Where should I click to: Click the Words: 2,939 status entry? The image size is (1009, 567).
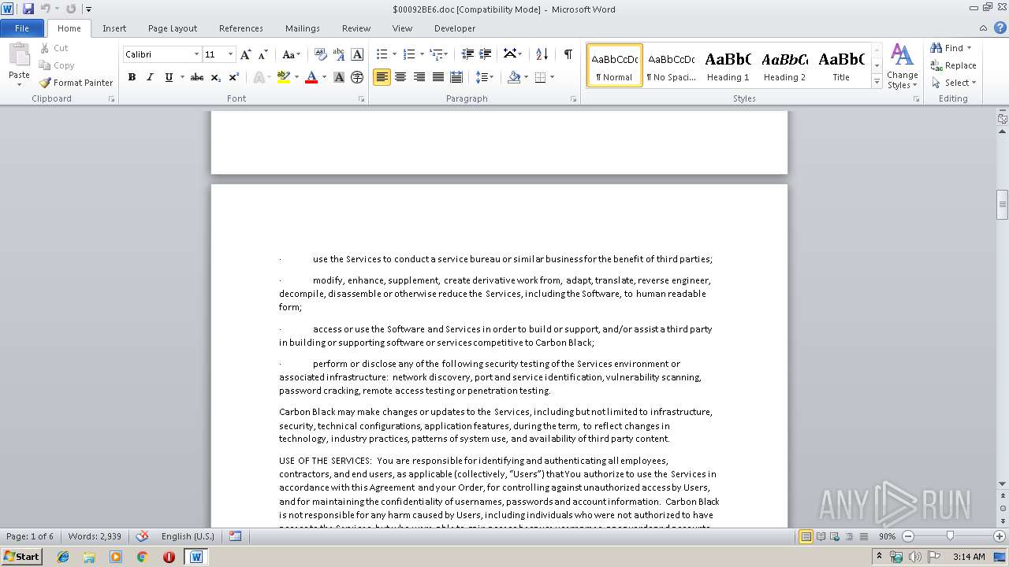(x=95, y=536)
